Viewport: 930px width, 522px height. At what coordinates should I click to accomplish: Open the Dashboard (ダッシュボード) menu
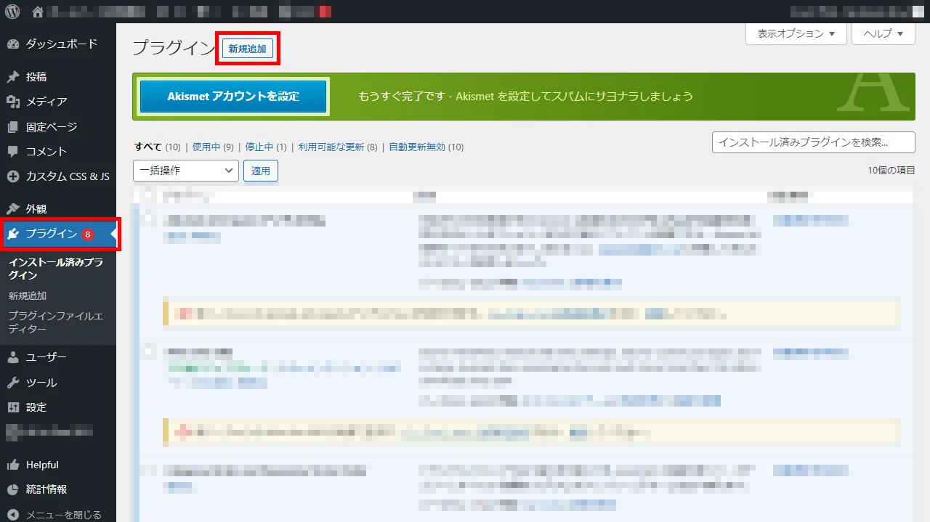61,44
